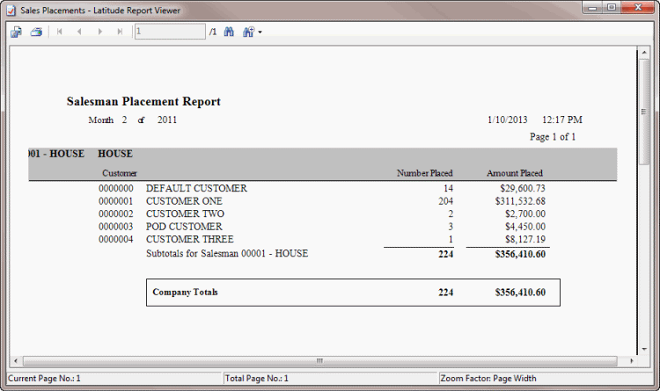Viewport: 660px width, 391px height.
Task: Jump to the last page
Action: point(120,32)
